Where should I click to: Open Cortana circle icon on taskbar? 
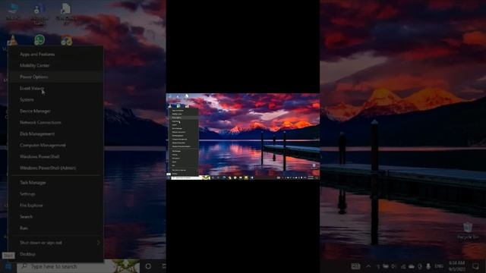[148, 266]
